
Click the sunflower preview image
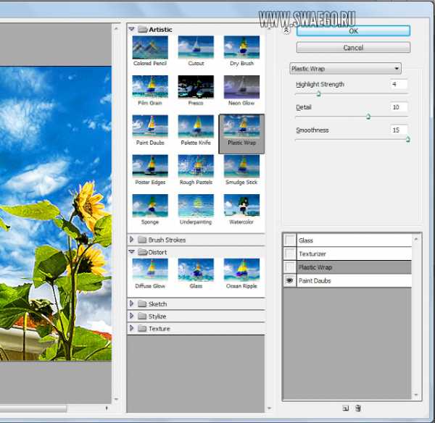56,214
